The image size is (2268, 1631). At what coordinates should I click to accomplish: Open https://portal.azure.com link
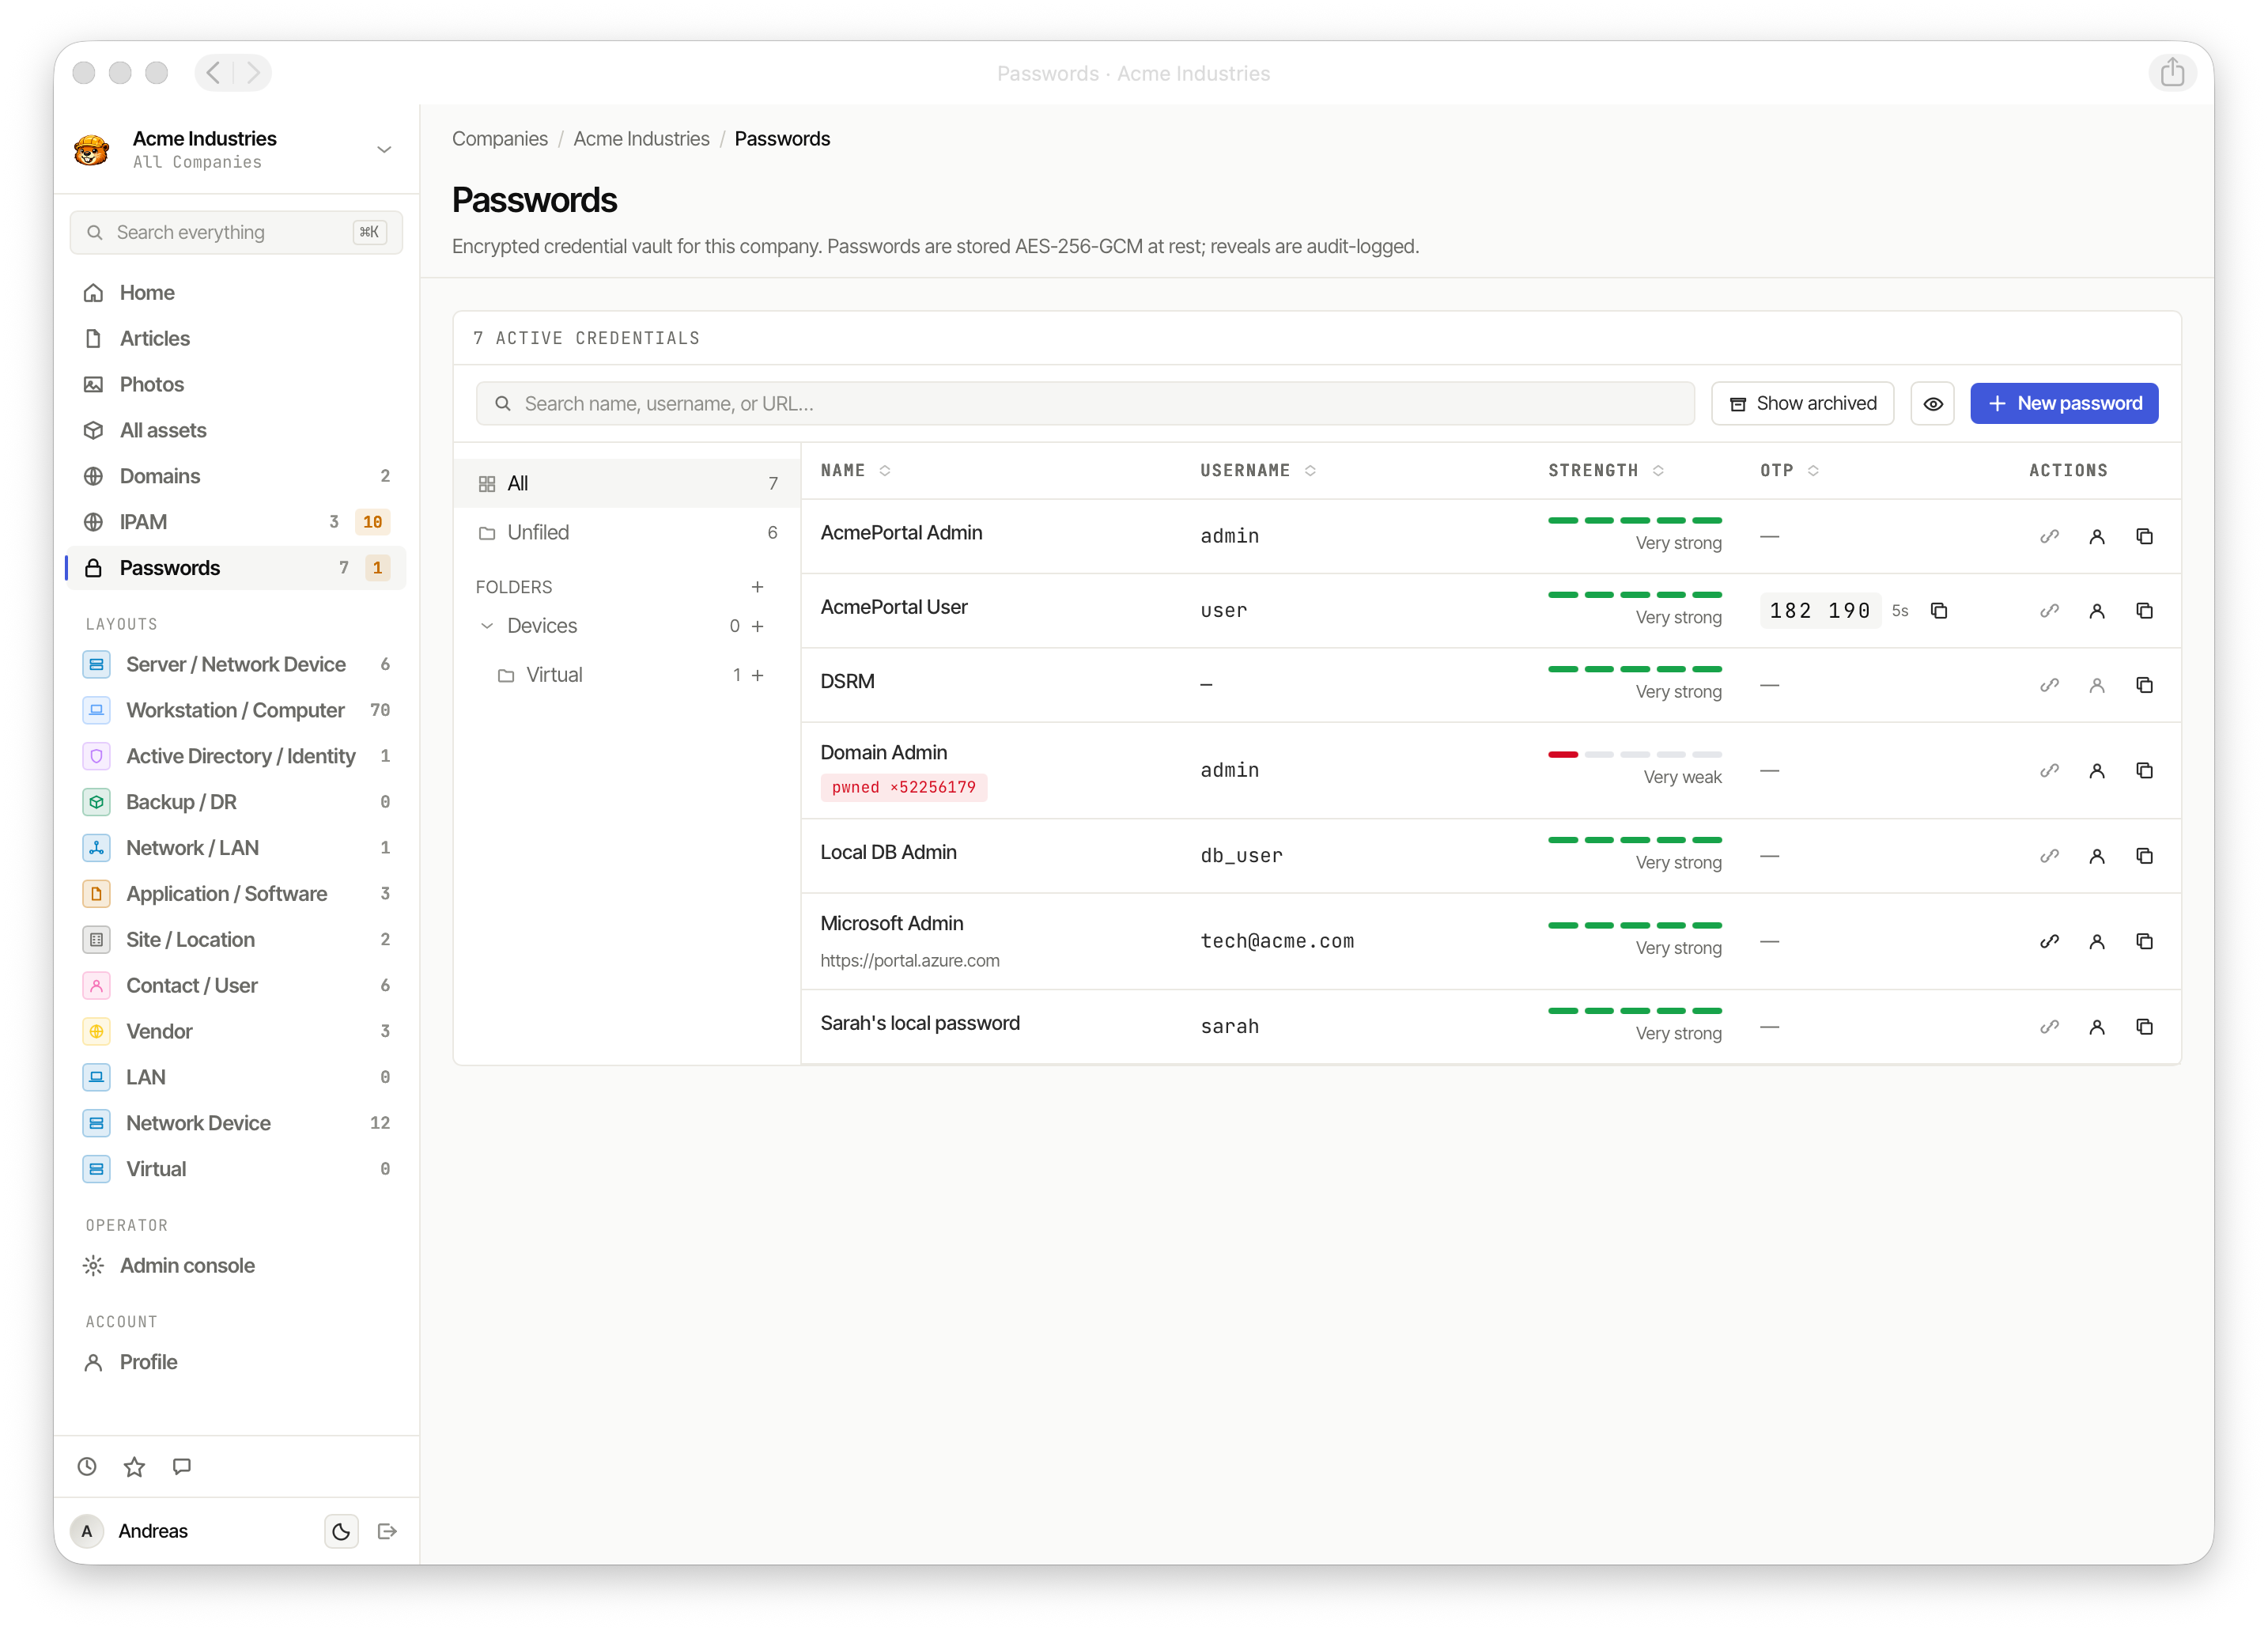coord(909,960)
